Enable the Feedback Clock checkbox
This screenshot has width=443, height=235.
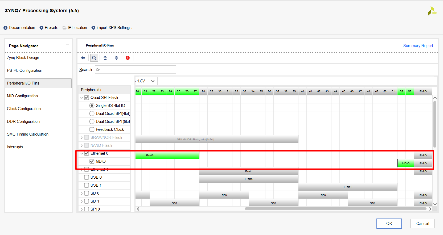click(92, 129)
